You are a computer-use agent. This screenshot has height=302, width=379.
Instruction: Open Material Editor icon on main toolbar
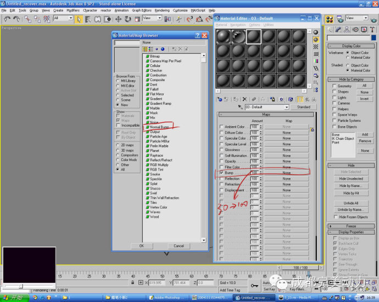[329, 19]
